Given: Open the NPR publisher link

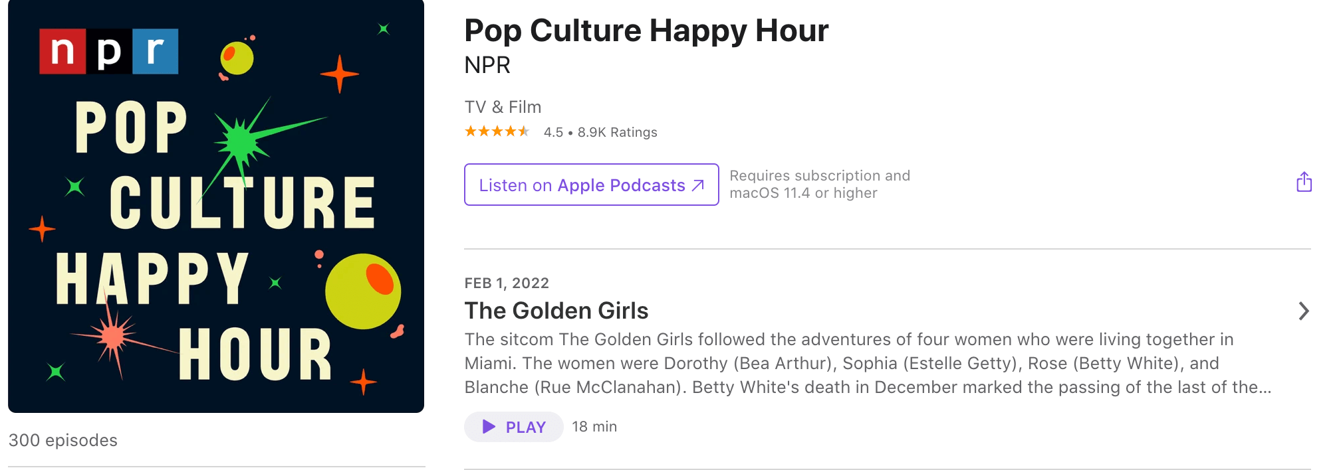Looking at the screenshot, I should (x=487, y=65).
